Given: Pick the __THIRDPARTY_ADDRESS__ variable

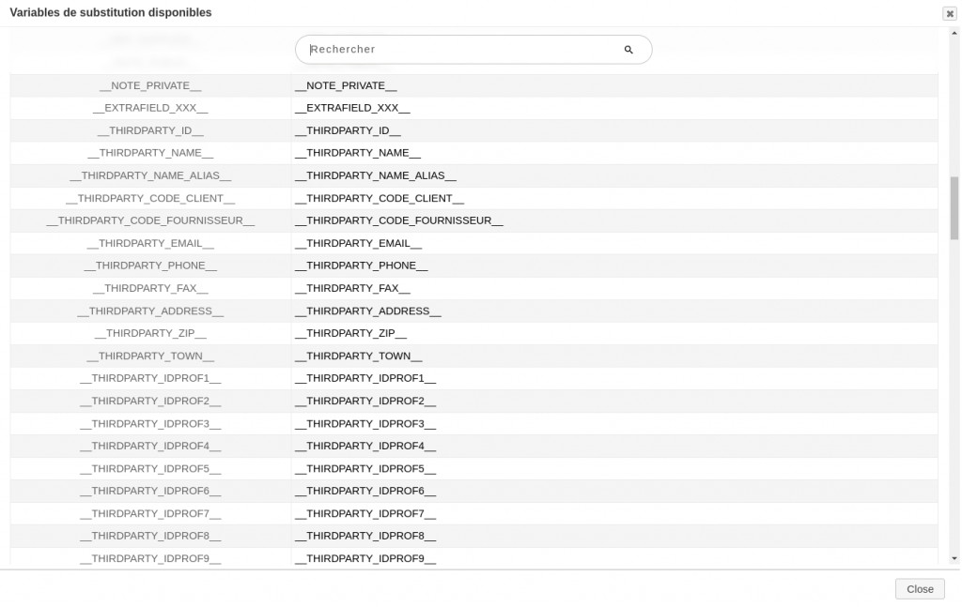Looking at the screenshot, I should pyautogui.click(x=150, y=311).
